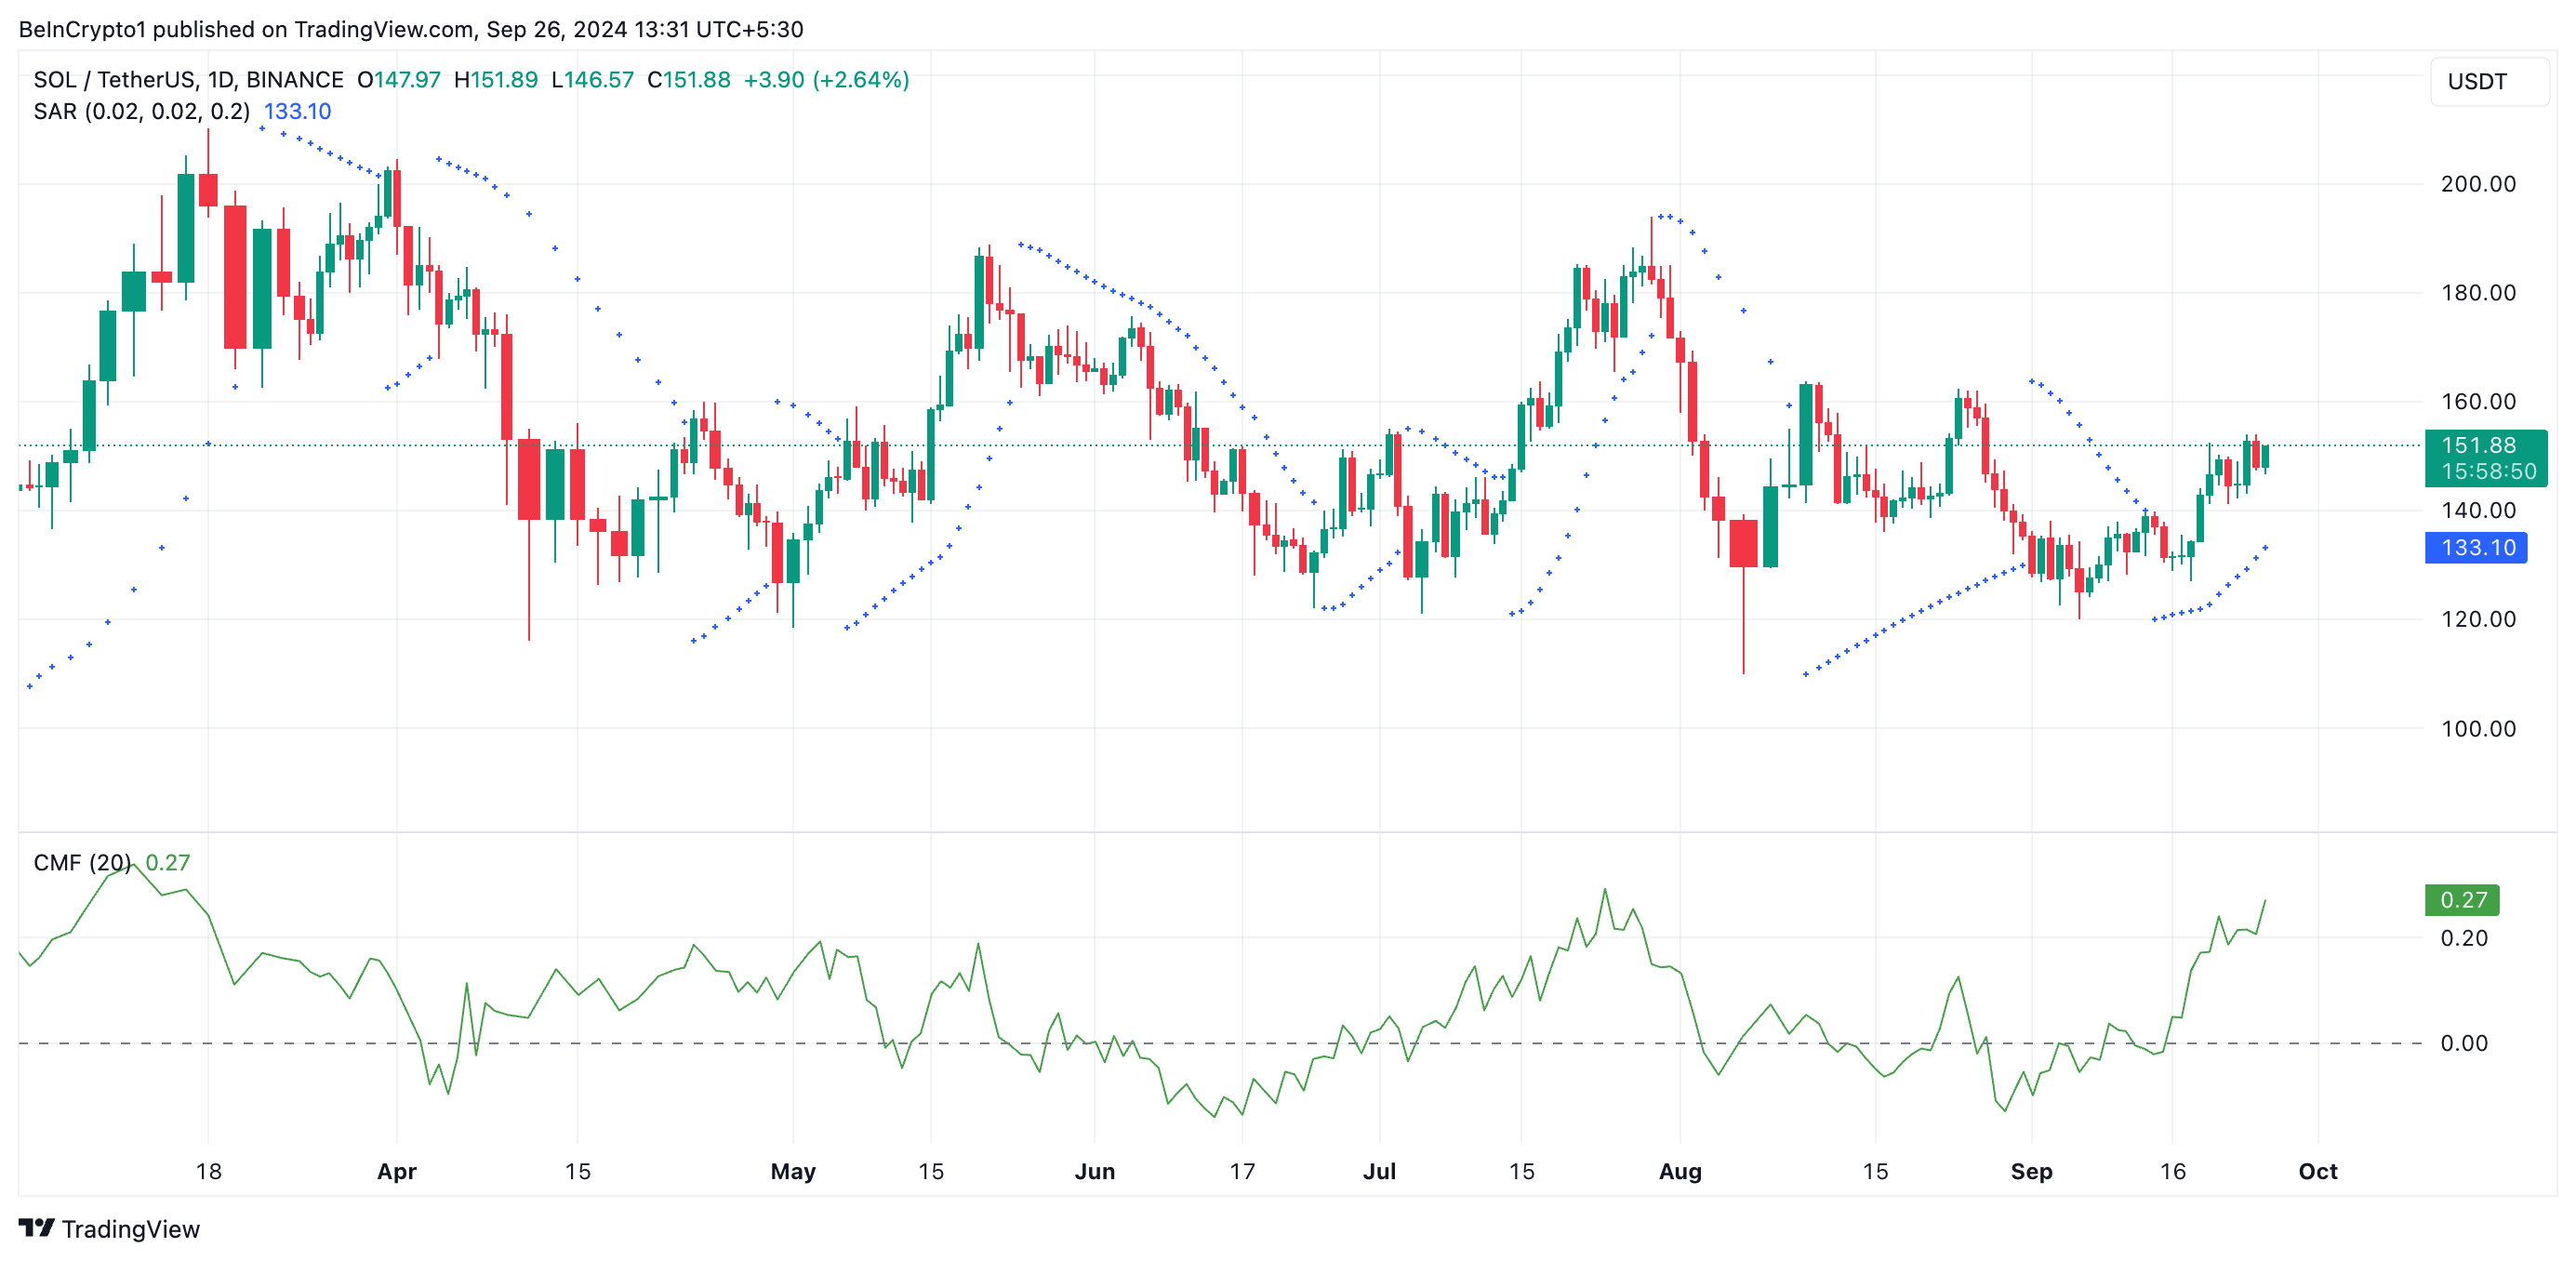
Task: Click the green 0.27 CMF axis label
Action: click(x=2461, y=900)
